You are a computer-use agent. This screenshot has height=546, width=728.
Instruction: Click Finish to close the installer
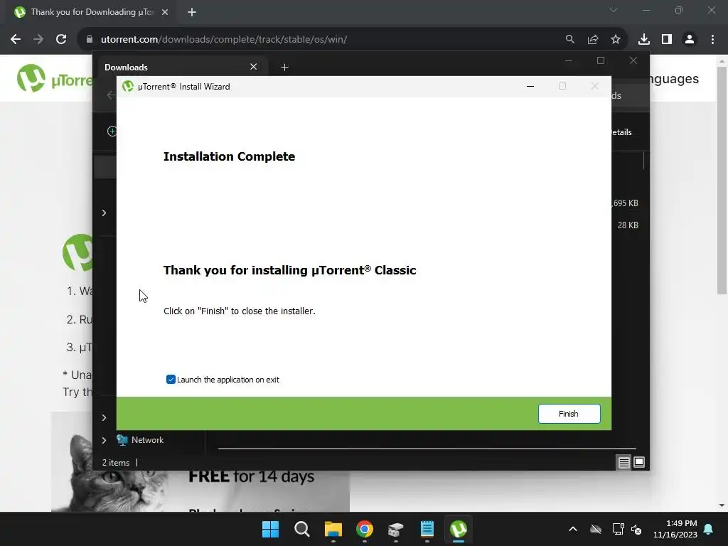click(x=569, y=414)
